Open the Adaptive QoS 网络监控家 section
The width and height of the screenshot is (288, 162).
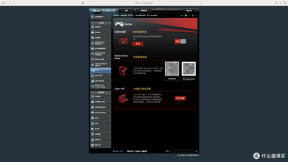coord(101,54)
